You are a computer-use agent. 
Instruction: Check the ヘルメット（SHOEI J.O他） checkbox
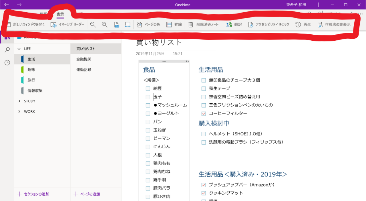coord(204,134)
